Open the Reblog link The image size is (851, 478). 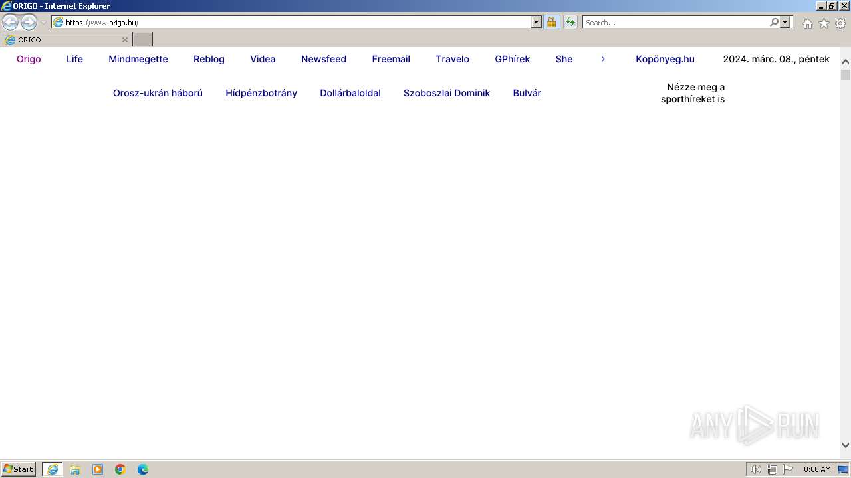209,59
